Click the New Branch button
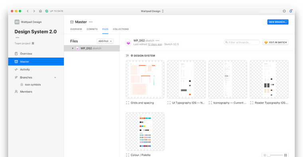Viewport: 303px width, 157px height. tap(278, 22)
